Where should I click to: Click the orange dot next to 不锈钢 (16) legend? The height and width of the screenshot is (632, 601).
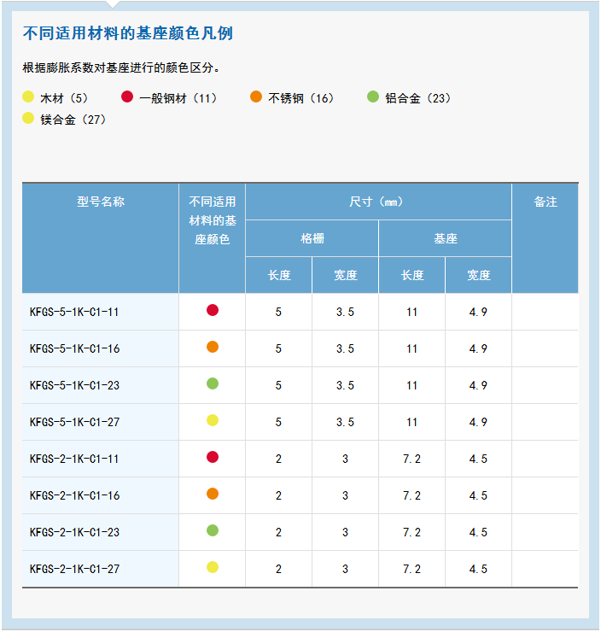256,97
